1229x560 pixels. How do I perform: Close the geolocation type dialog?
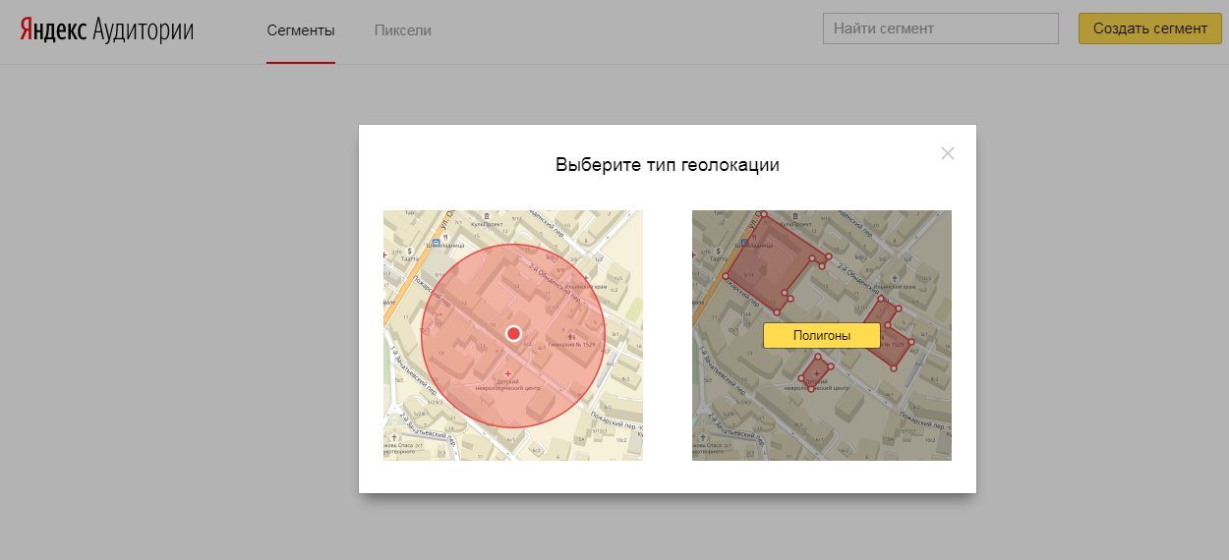tap(947, 153)
